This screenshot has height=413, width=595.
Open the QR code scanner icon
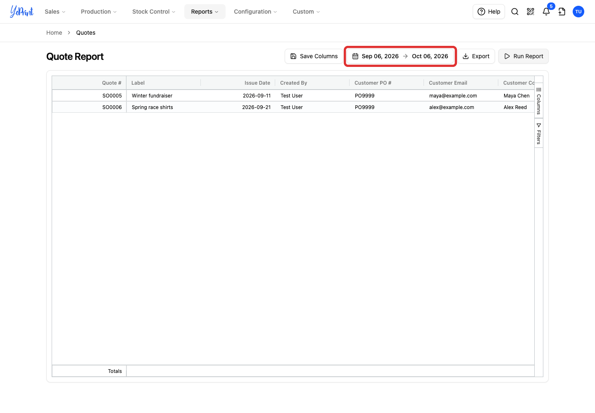tap(531, 12)
